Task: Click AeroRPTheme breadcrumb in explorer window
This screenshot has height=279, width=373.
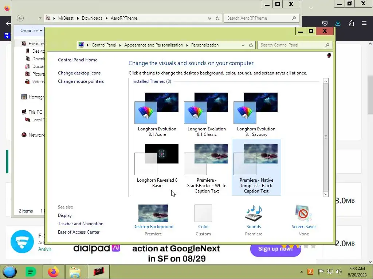Action: (124, 18)
